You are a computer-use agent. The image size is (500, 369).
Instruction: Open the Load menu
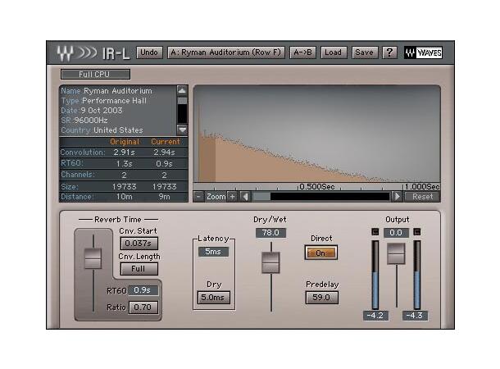334,52
